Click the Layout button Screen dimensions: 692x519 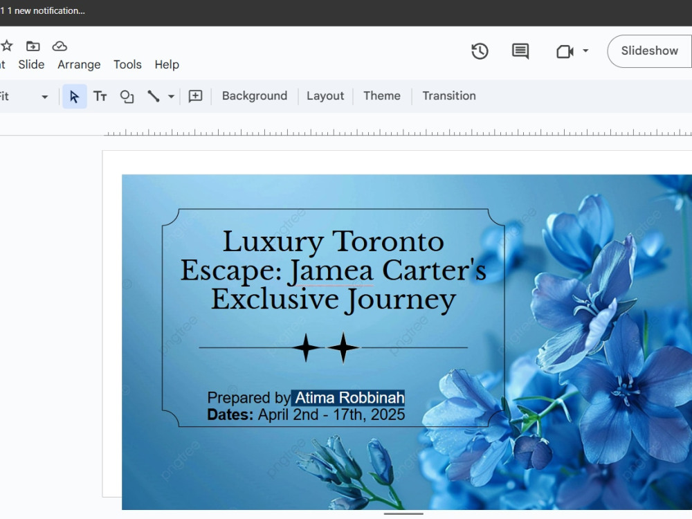pyautogui.click(x=325, y=95)
